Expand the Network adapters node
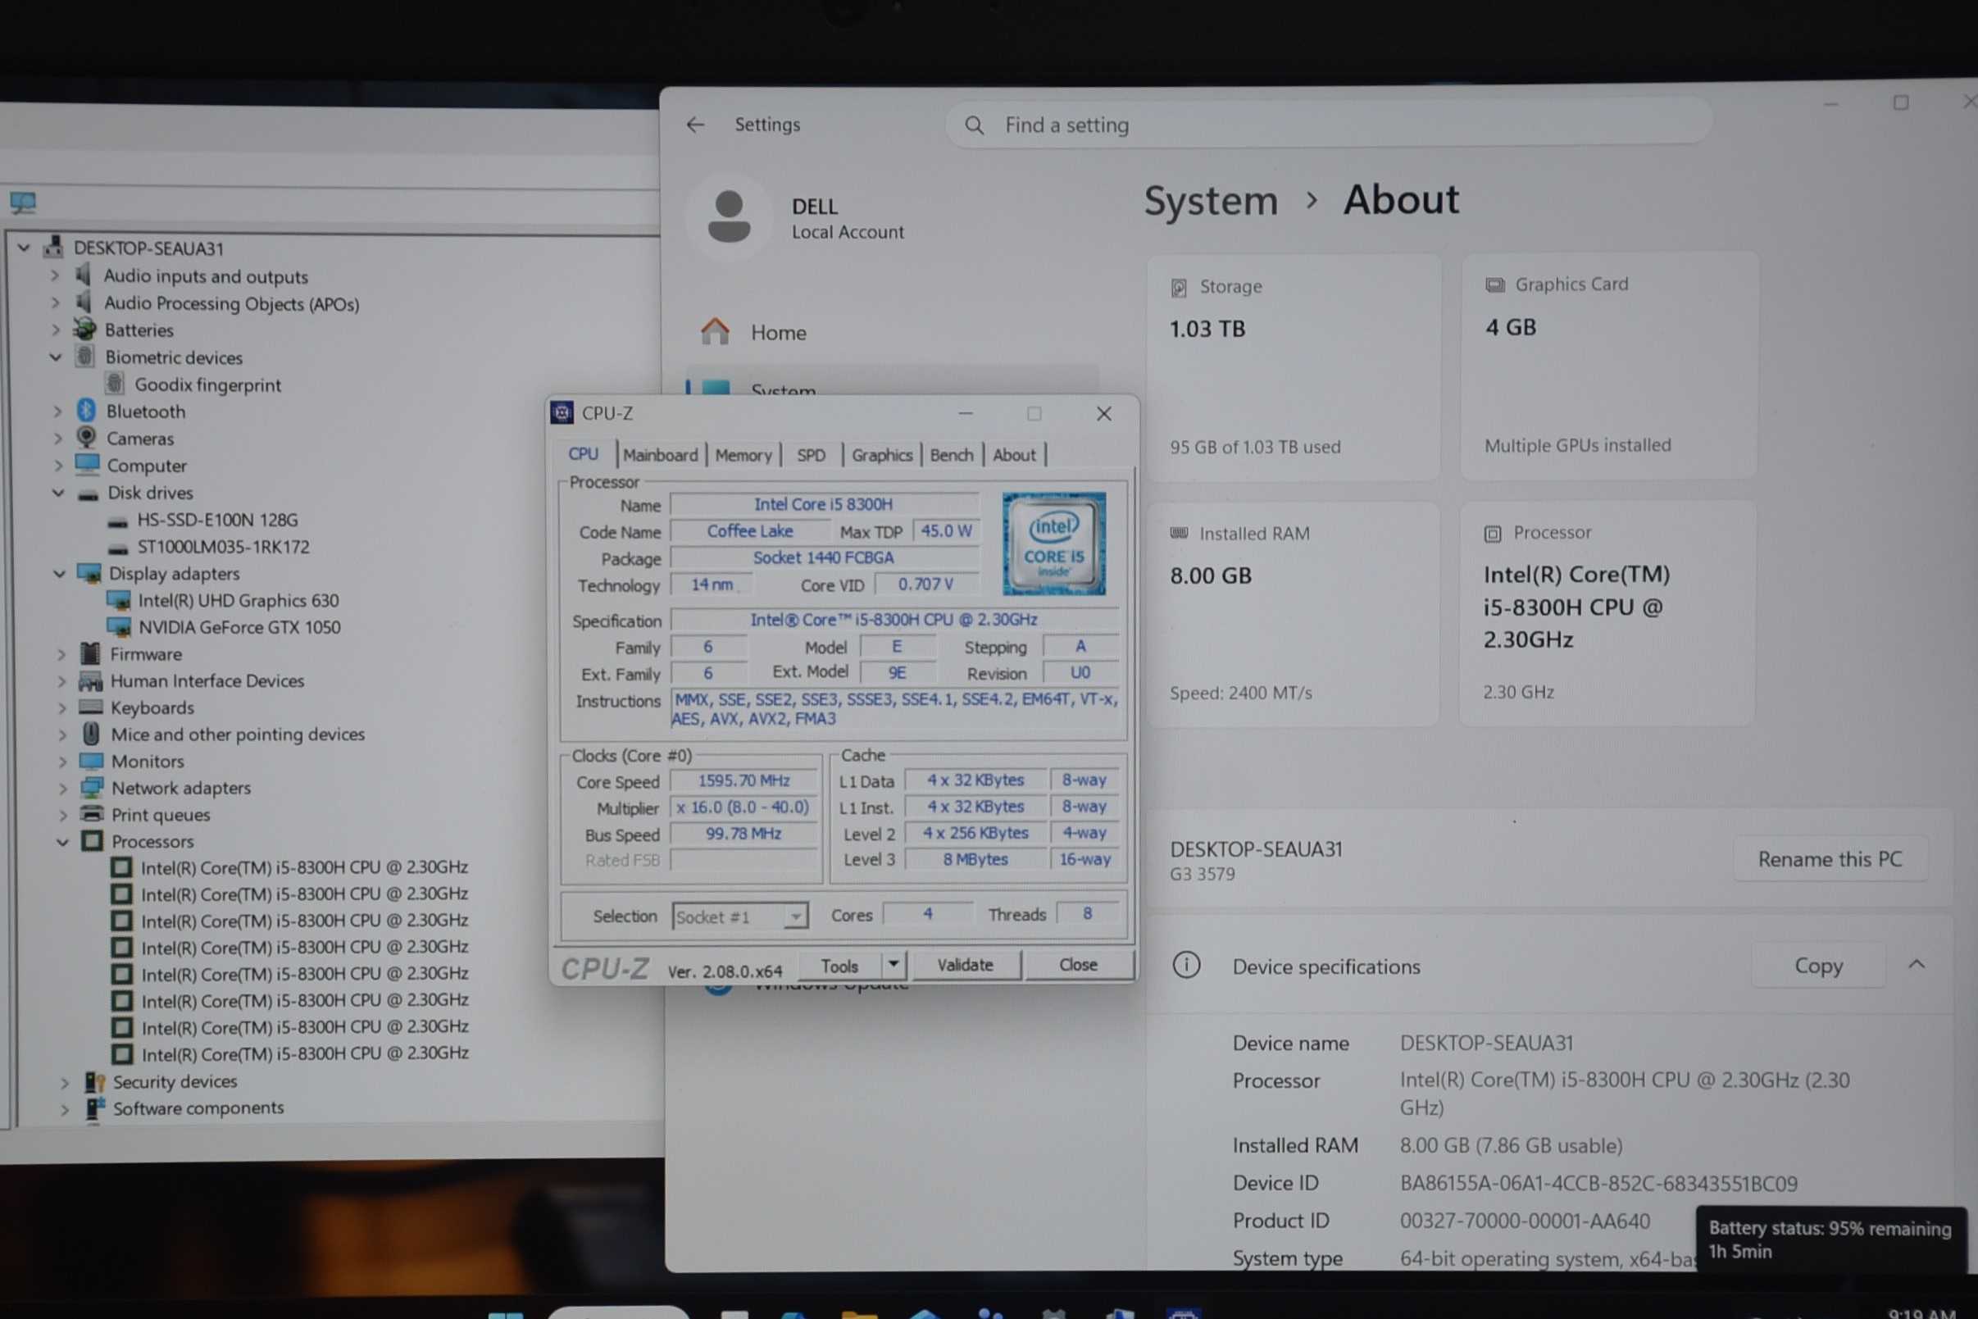1978x1319 pixels. pos(62,789)
